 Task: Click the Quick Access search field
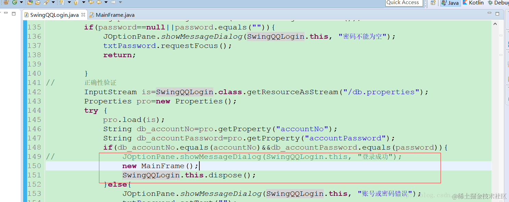point(404,2)
